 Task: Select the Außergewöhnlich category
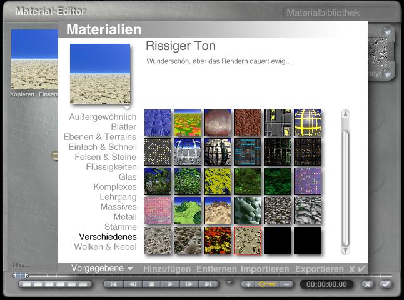[103, 117]
